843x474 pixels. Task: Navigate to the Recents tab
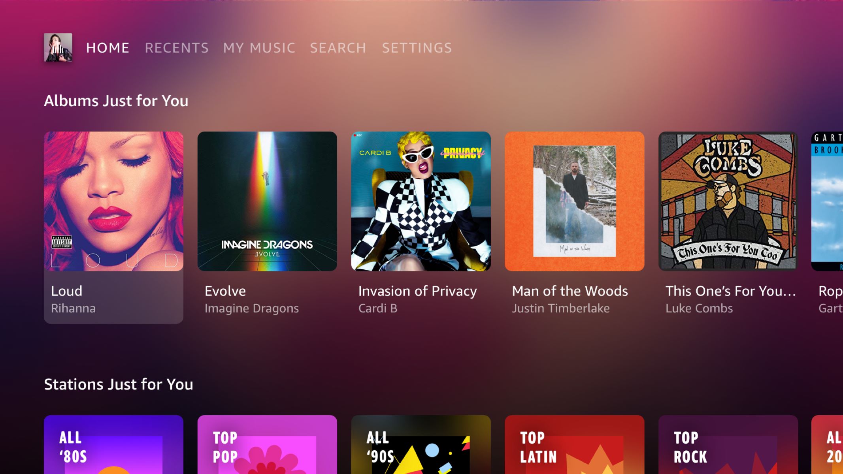coord(177,47)
